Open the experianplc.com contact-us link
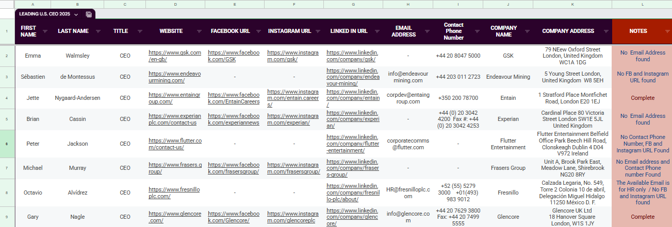 pyautogui.click(x=174, y=119)
